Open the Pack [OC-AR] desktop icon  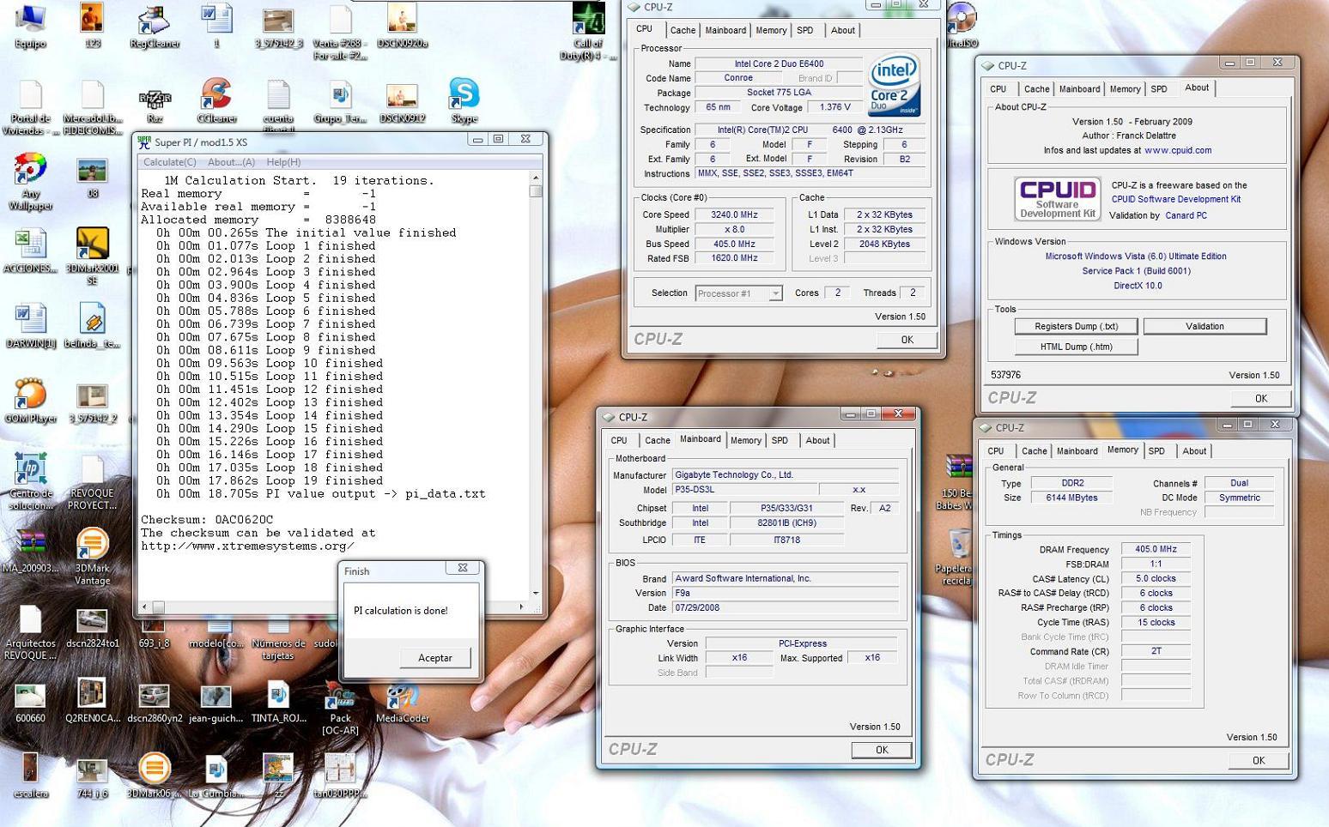[x=340, y=708]
